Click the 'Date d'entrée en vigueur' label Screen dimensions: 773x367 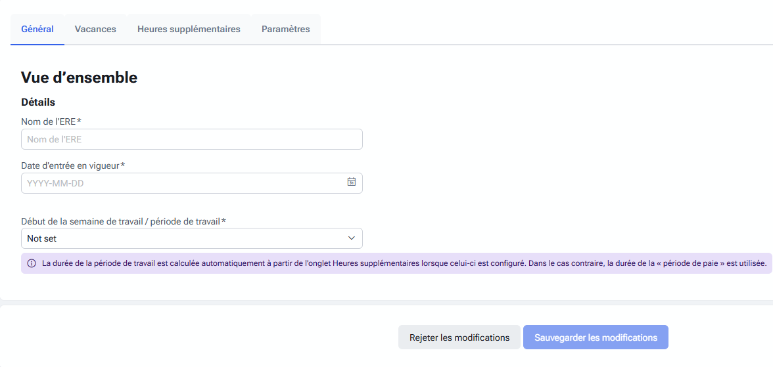pyautogui.click(x=70, y=165)
